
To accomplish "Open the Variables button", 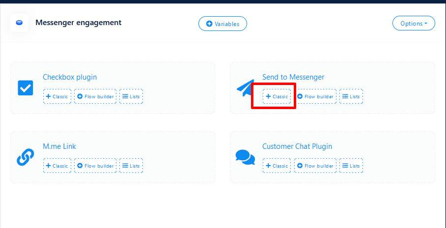I will [223, 24].
